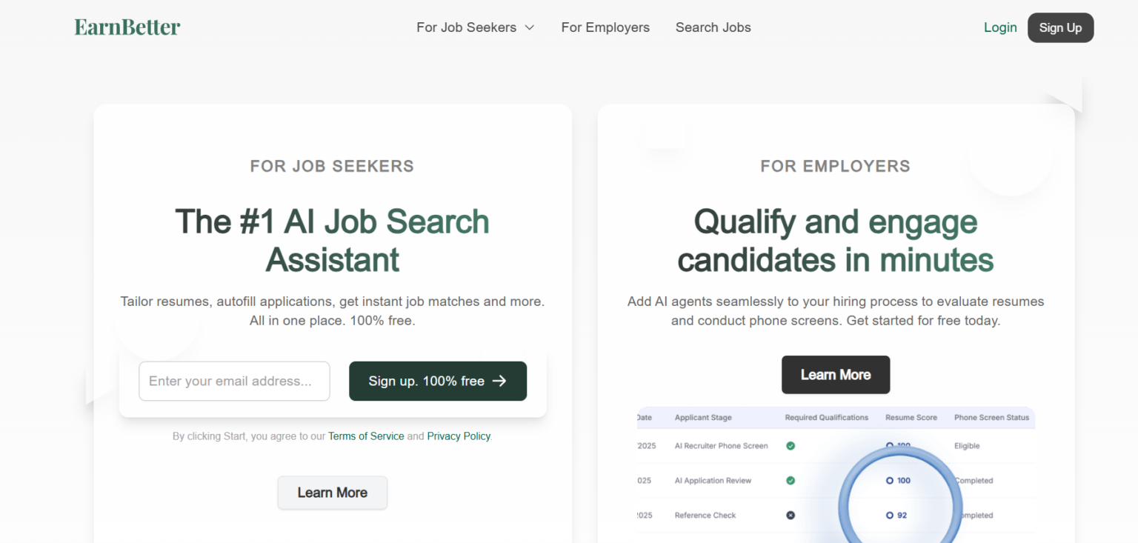Open the For Job Seekers dropdown
This screenshot has width=1138, height=543.
click(x=475, y=27)
